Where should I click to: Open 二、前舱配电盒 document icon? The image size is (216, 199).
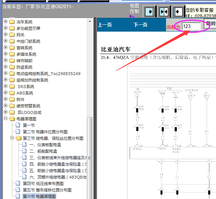tap(24, 151)
